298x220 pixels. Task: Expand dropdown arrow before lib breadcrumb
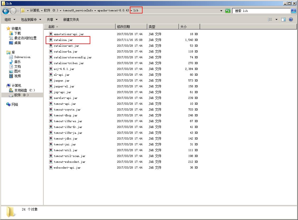click(131, 11)
